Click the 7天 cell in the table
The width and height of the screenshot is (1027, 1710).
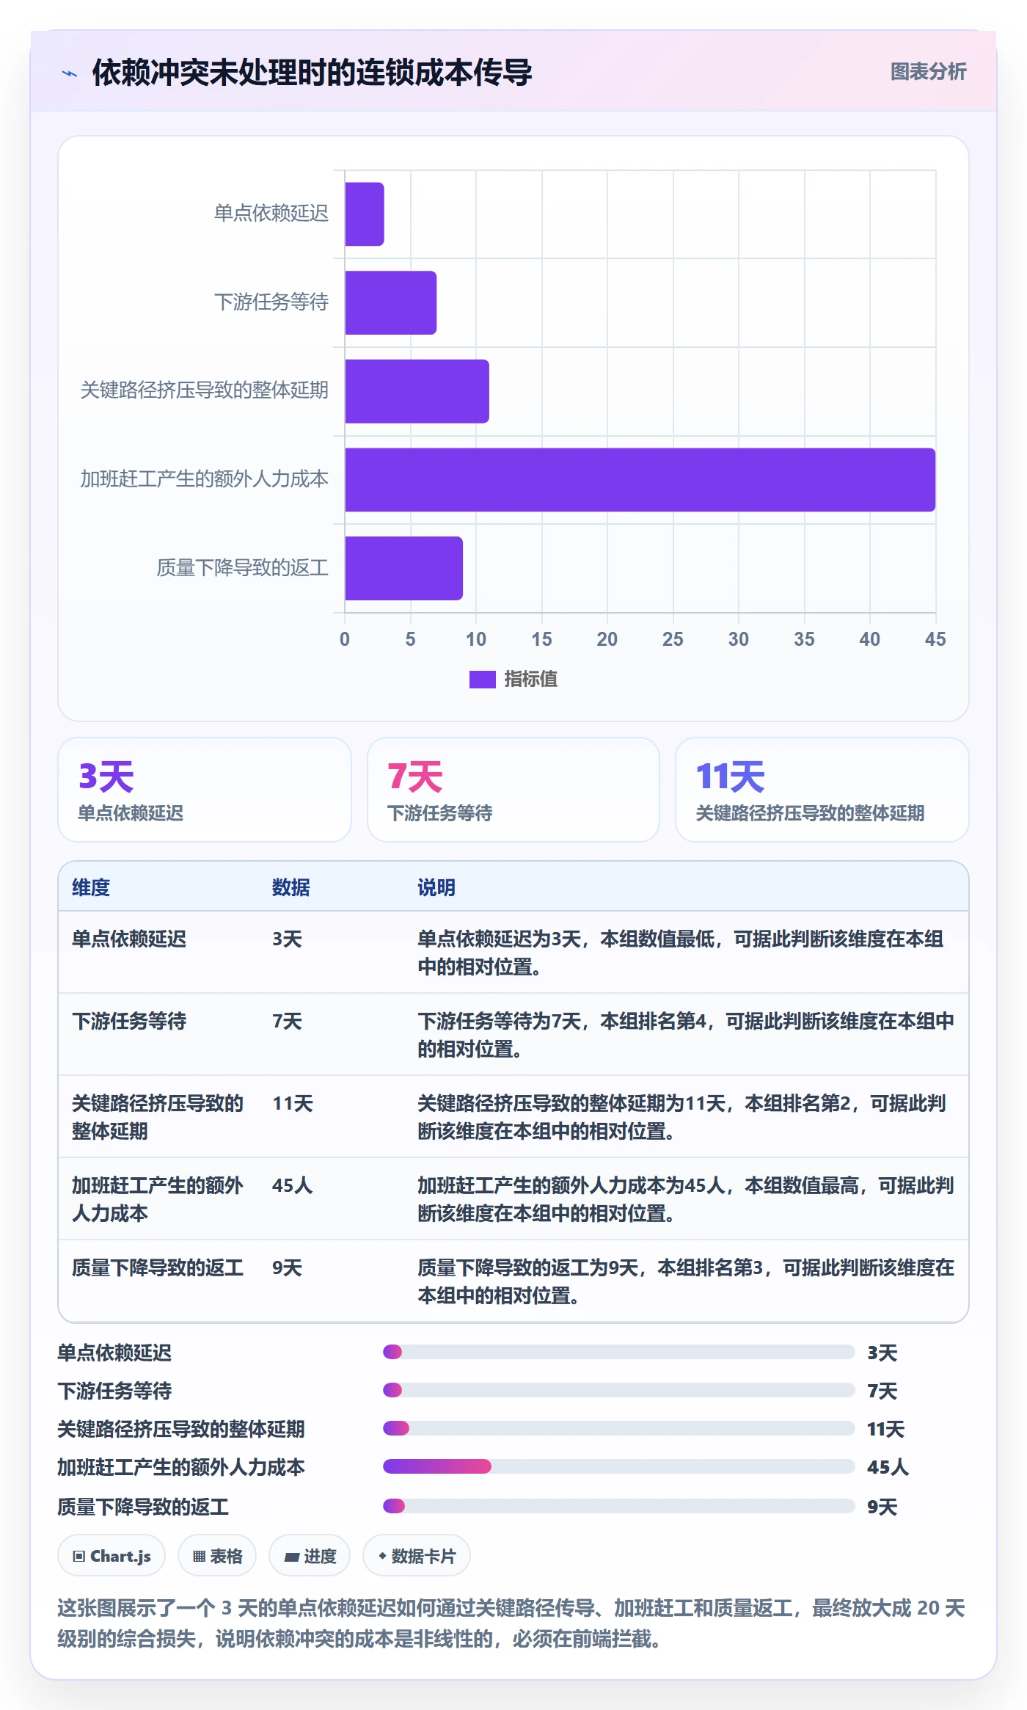(x=287, y=1021)
